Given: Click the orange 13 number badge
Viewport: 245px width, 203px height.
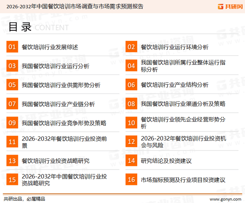Looking at the screenshot, I should click(12, 161).
